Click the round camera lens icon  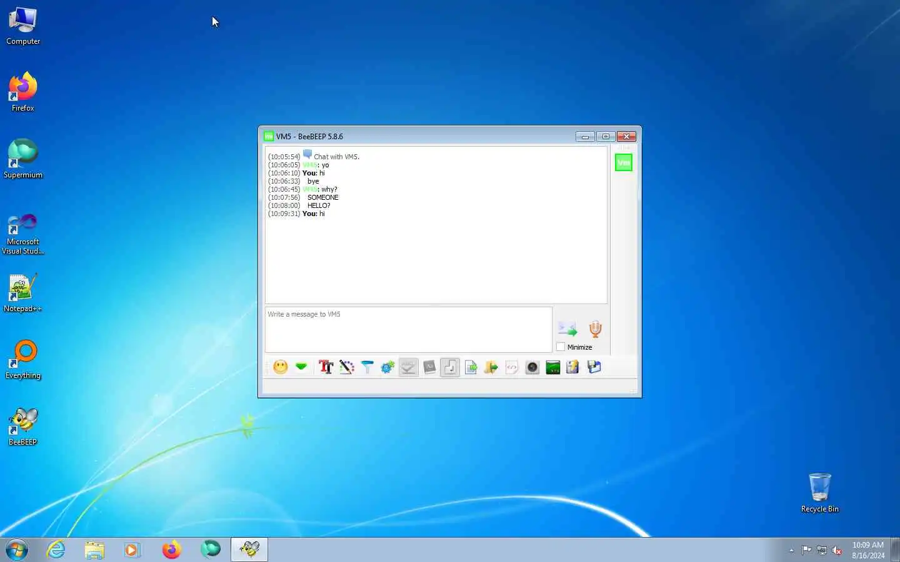pyautogui.click(x=532, y=367)
